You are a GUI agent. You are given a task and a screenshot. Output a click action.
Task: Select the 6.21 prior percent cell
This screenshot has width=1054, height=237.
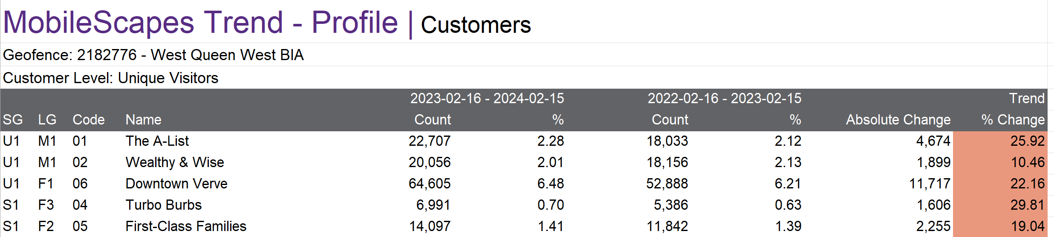pyautogui.click(x=788, y=184)
